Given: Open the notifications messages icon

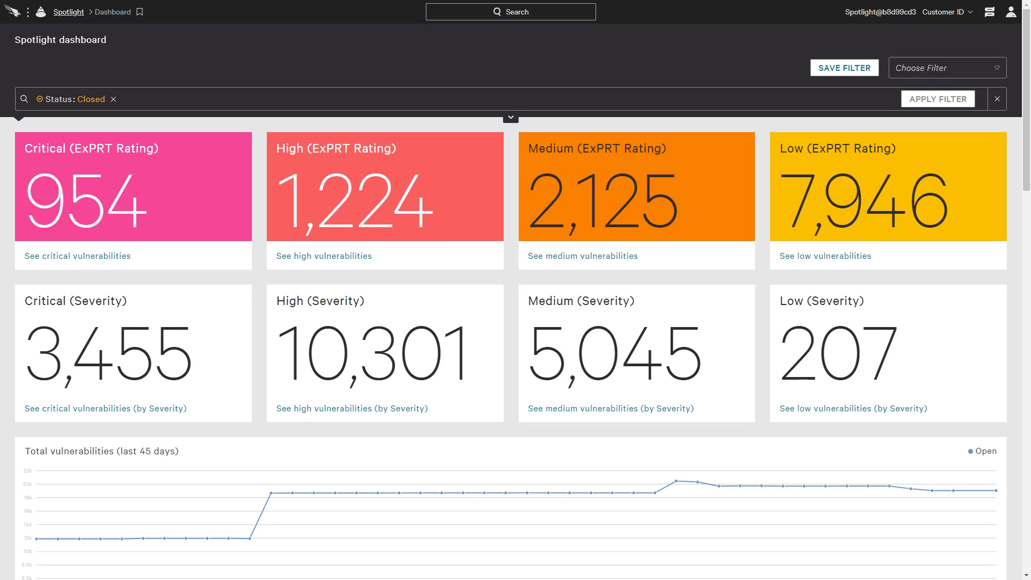Looking at the screenshot, I should [990, 12].
